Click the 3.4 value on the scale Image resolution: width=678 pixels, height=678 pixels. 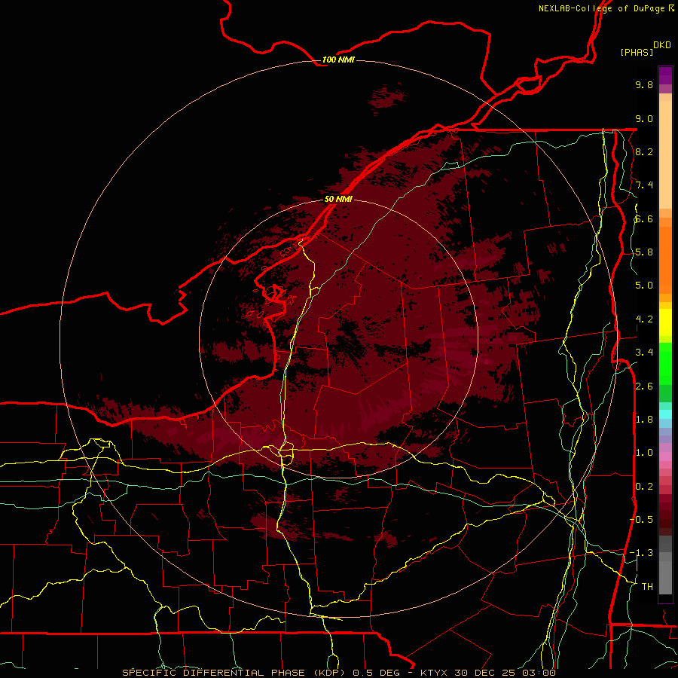(x=644, y=353)
